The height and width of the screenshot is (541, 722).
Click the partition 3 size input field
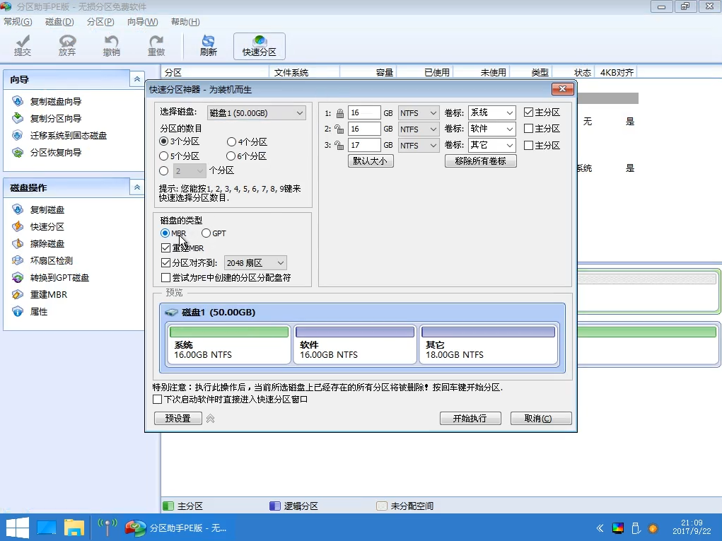(364, 146)
